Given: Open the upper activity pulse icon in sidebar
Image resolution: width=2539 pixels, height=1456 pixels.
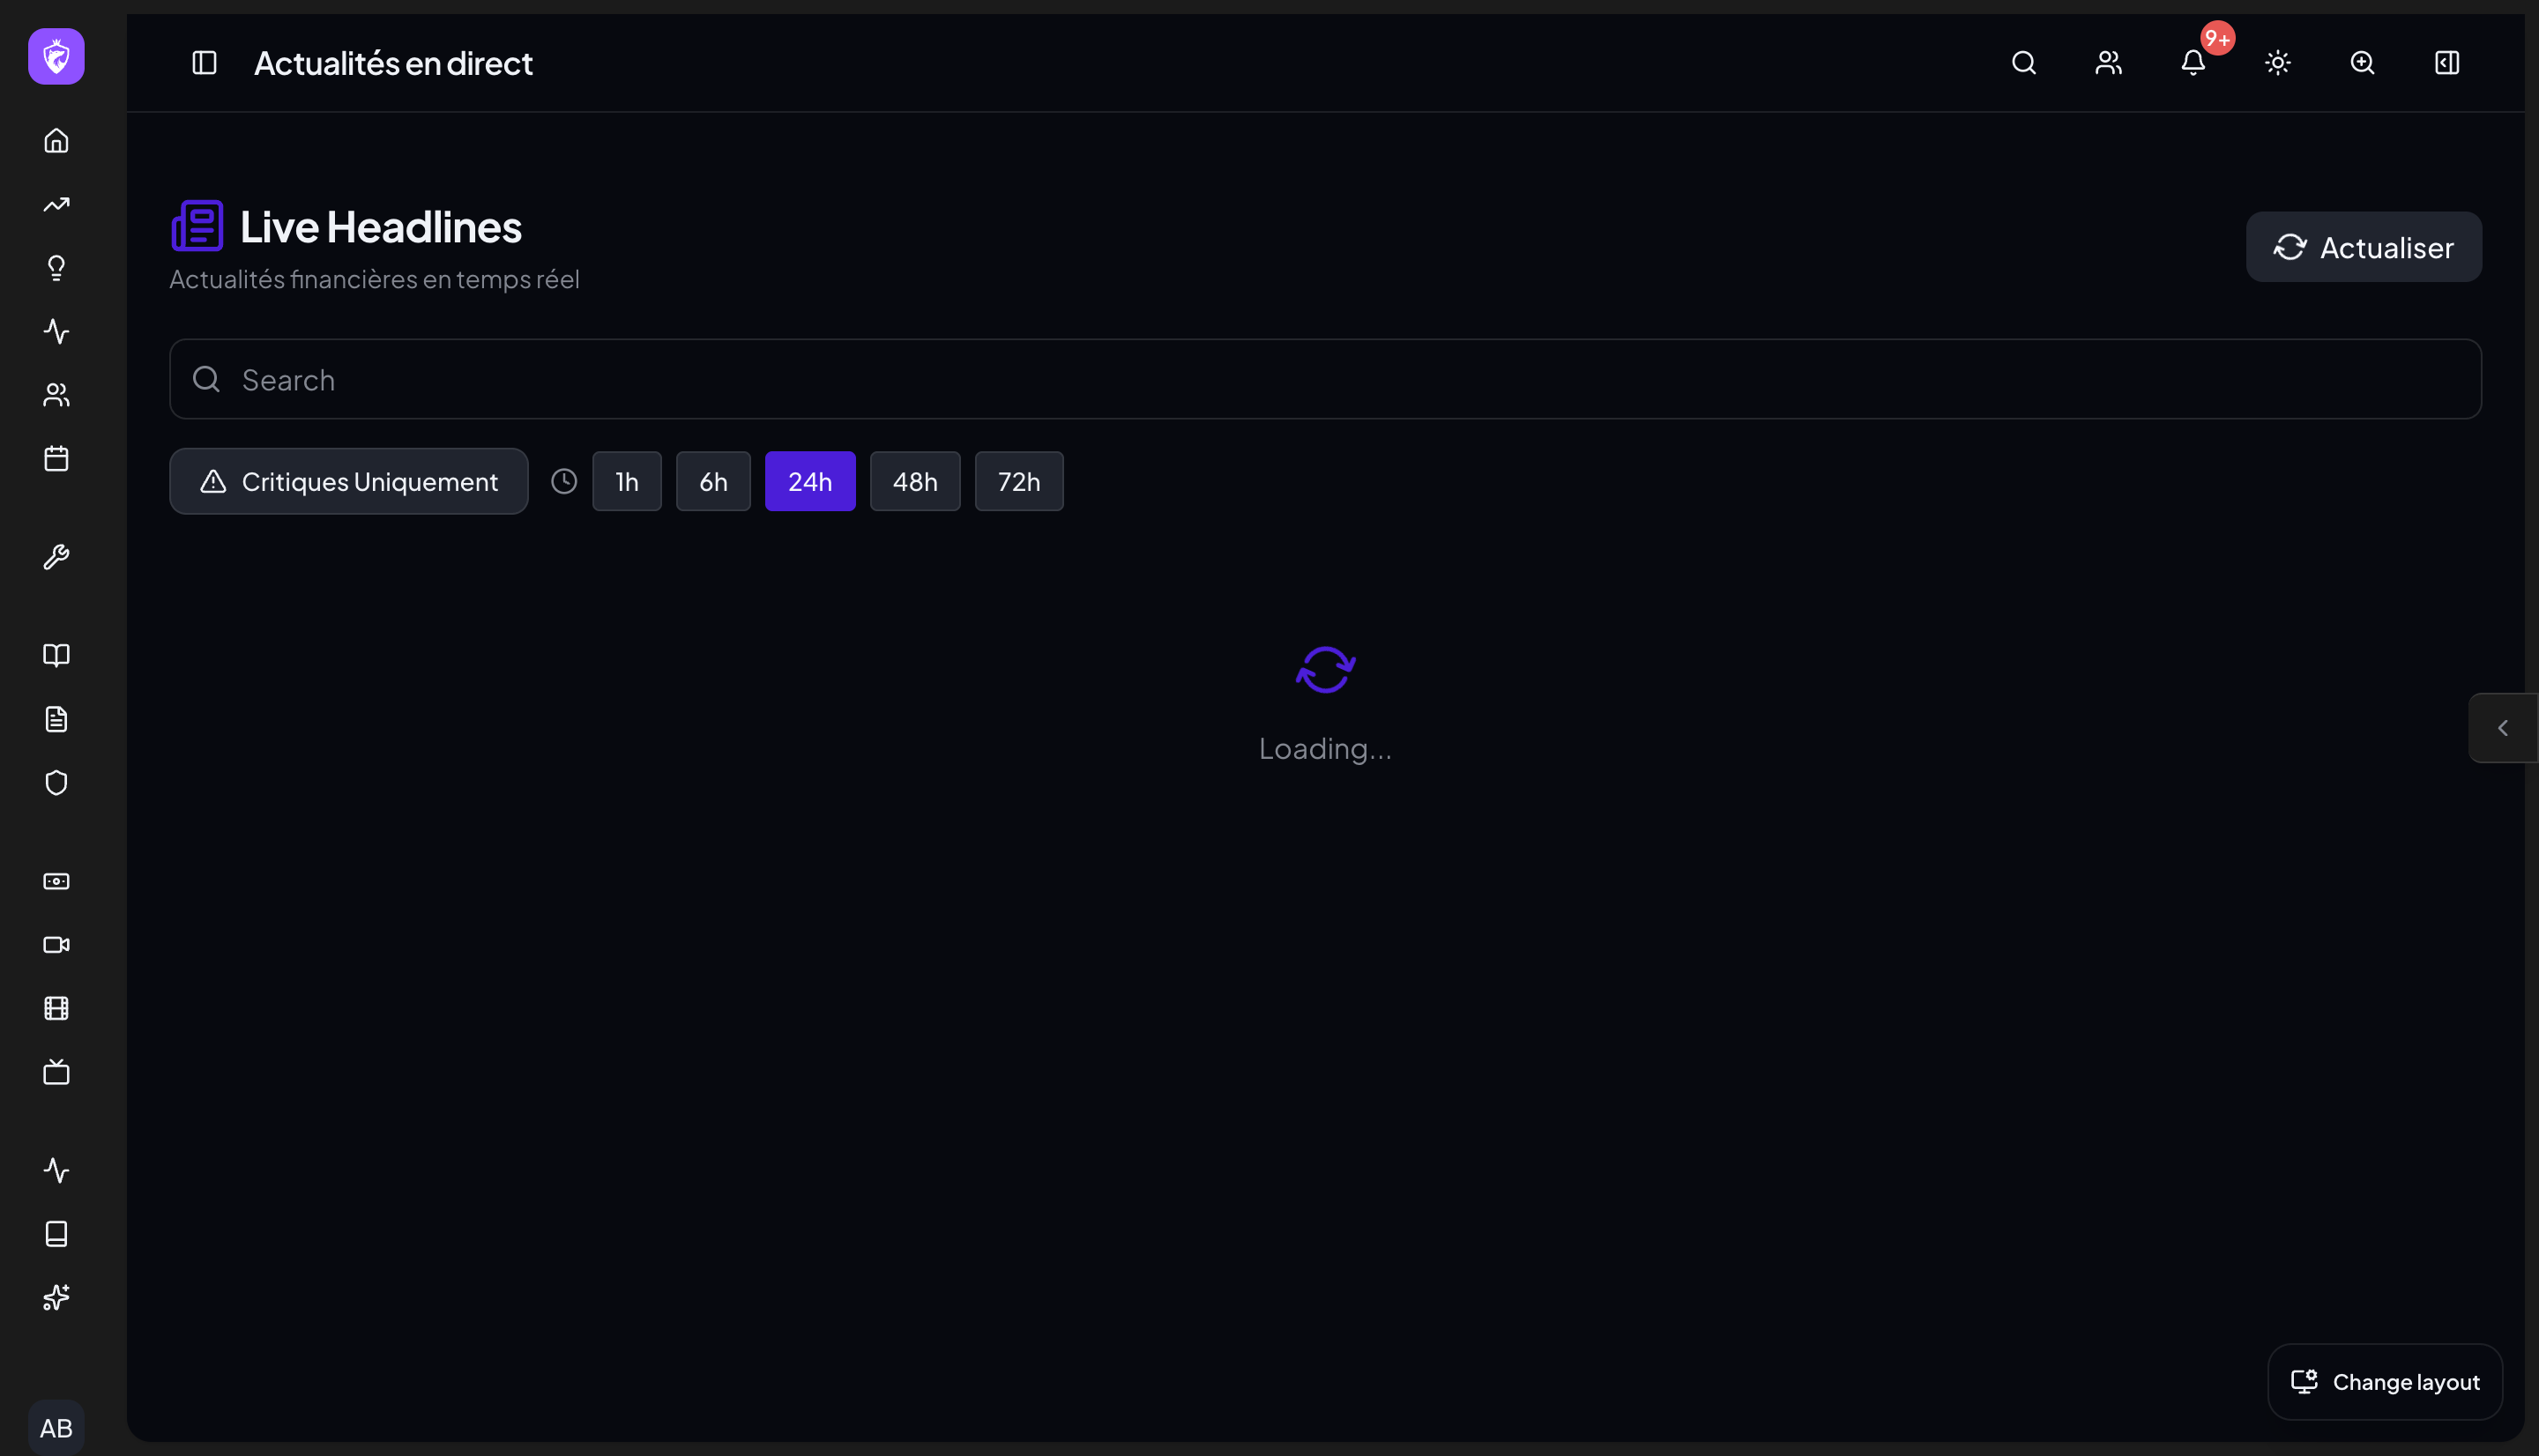Looking at the screenshot, I should click(56, 332).
